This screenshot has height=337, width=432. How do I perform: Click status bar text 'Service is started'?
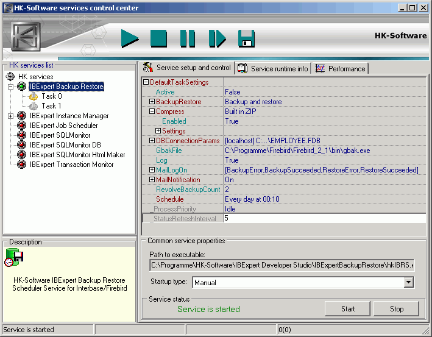(x=29, y=330)
